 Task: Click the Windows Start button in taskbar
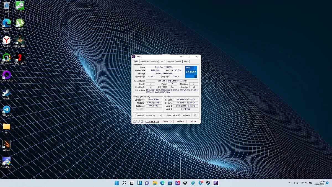point(117,183)
